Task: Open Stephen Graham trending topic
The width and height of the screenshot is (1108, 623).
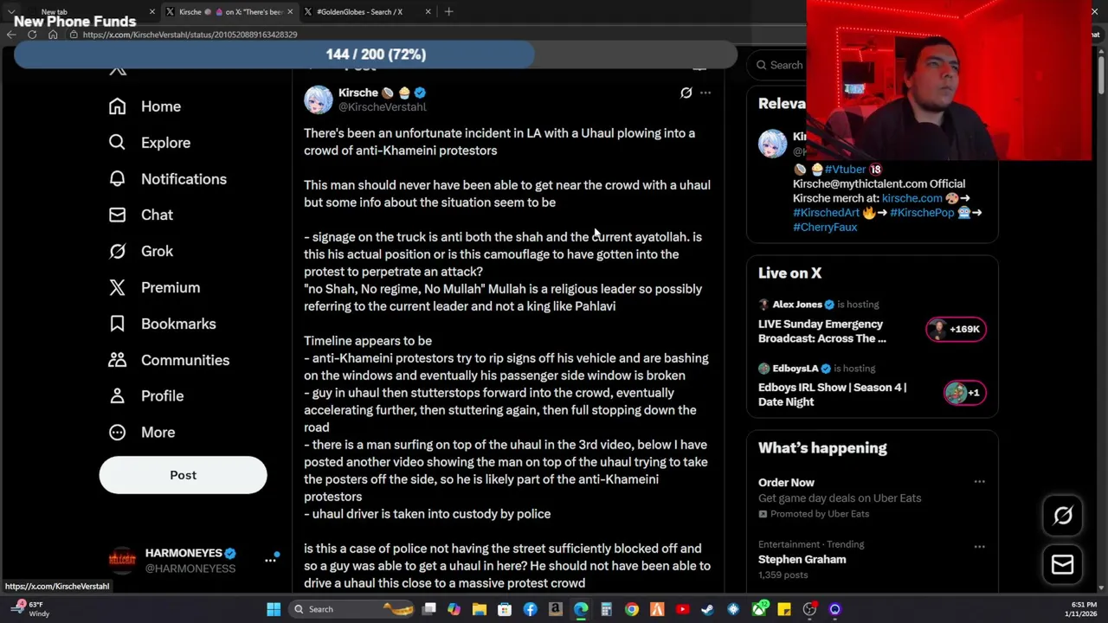Action: point(802,559)
